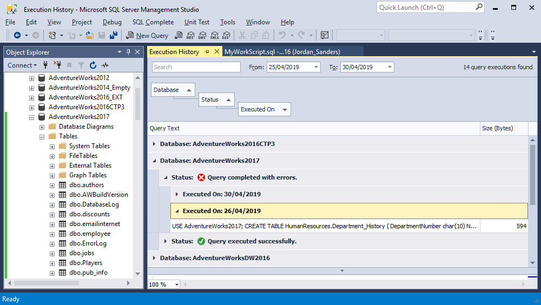Click the Open File folder icon

(x=90, y=35)
